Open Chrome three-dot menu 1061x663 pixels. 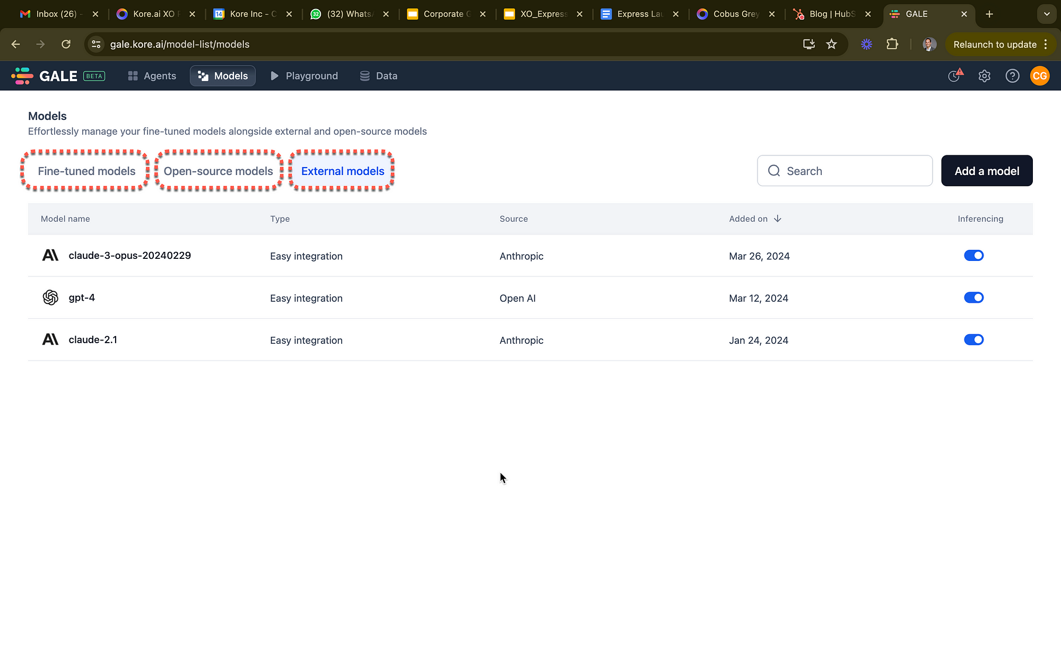pos(1046,45)
